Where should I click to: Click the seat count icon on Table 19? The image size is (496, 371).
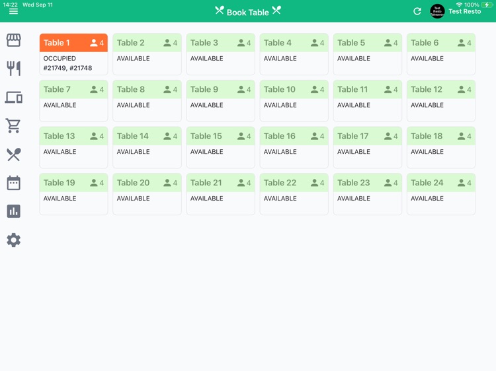94,183
